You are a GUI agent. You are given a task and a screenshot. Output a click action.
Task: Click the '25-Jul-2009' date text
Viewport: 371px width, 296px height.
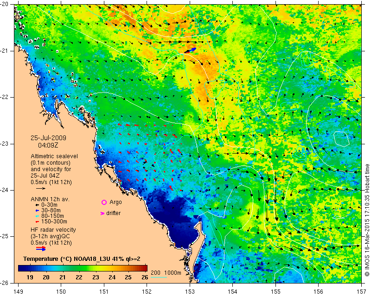click(x=49, y=138)
